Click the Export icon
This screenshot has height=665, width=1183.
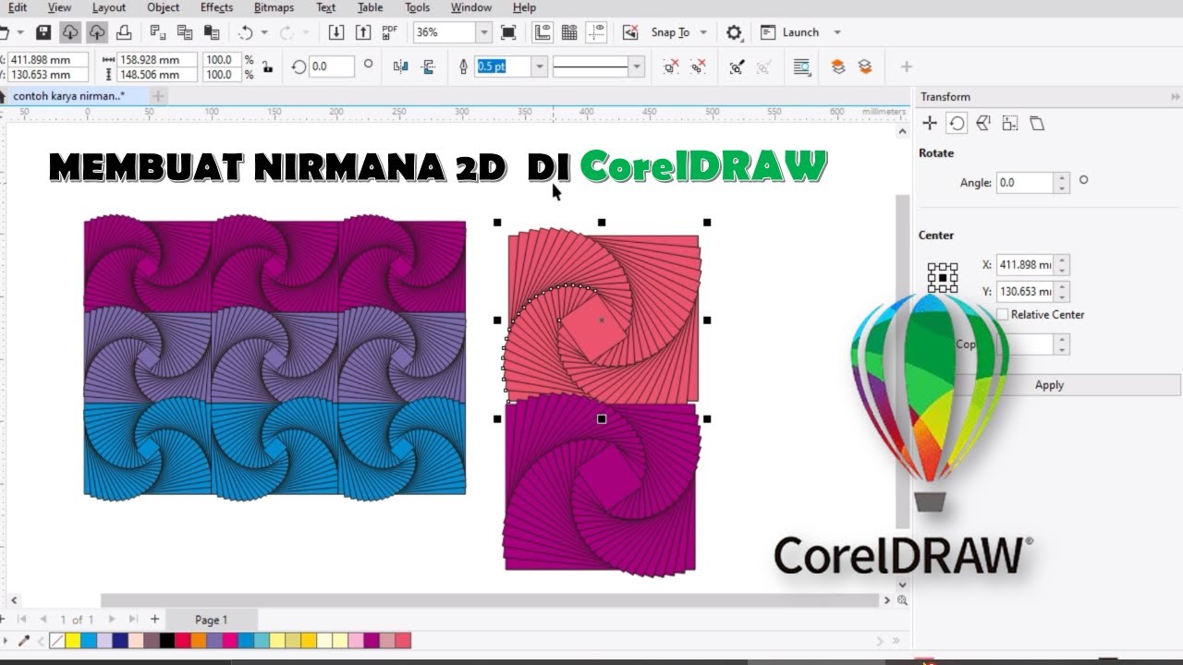tap(363, 32)
